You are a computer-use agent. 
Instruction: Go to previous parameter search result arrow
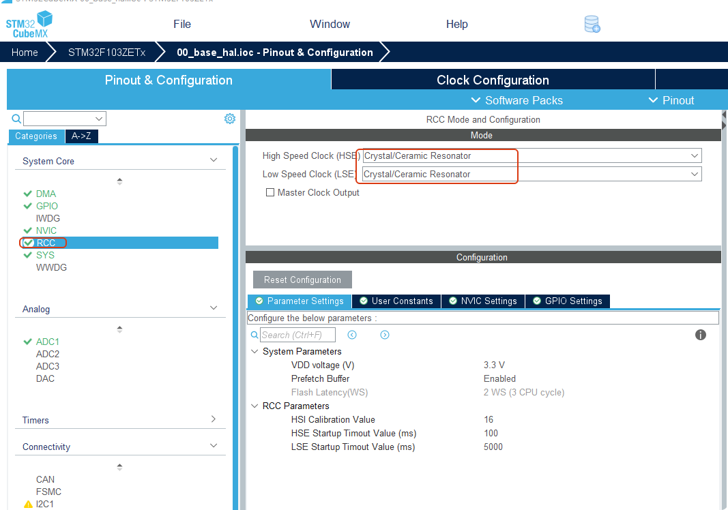[352, 335]
